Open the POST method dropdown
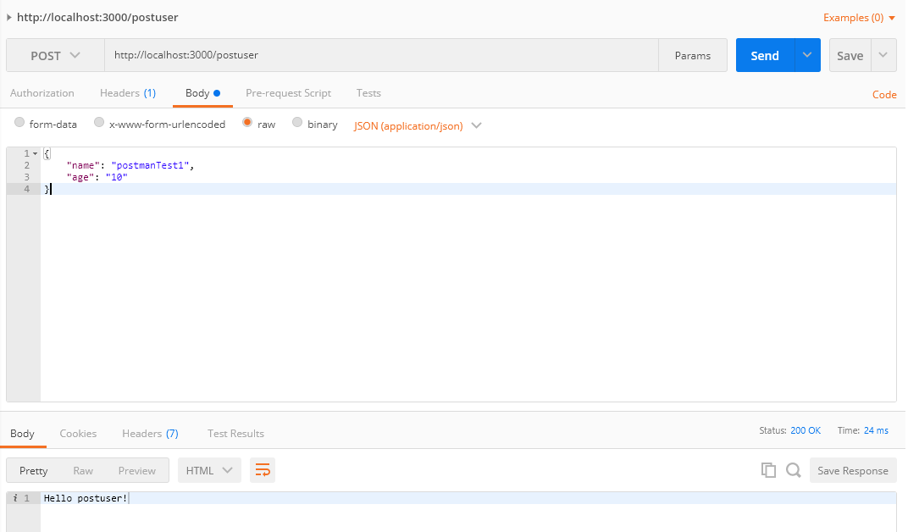Screen dimensions: 908x532 coord(55,55)
